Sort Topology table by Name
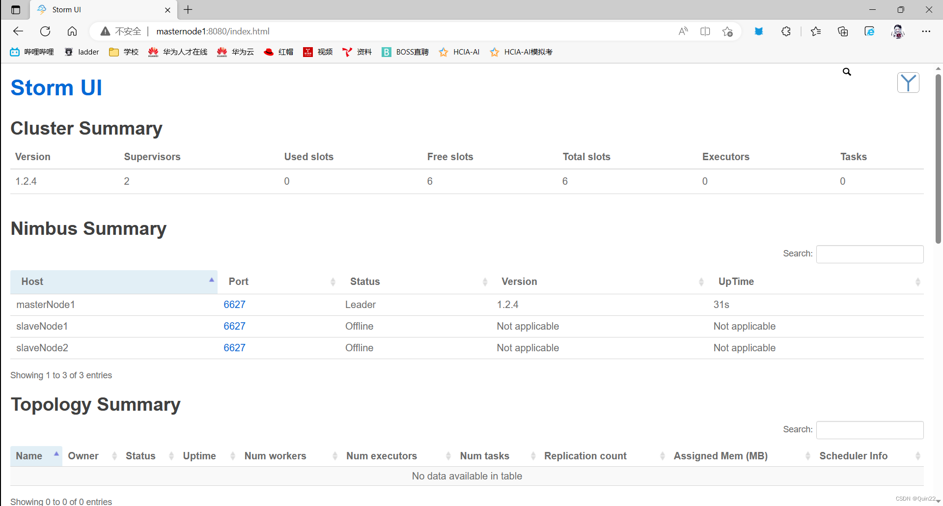 click(36, 456)
